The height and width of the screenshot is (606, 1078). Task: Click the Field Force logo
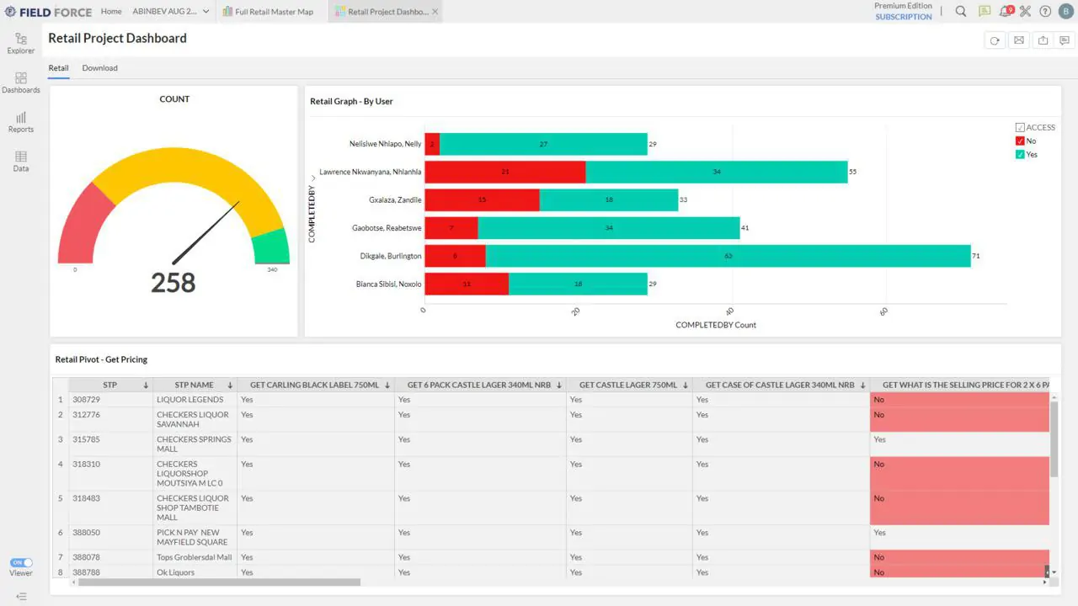point(48,12)
